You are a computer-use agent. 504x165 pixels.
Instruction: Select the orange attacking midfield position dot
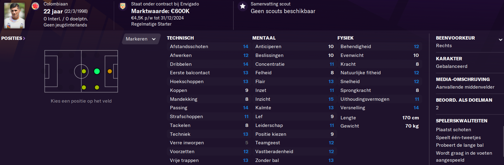(x=110, y=71)
